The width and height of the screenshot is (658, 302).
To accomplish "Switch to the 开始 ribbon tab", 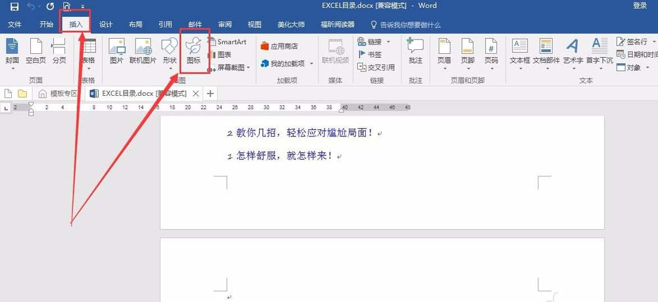I will (46, 25).
